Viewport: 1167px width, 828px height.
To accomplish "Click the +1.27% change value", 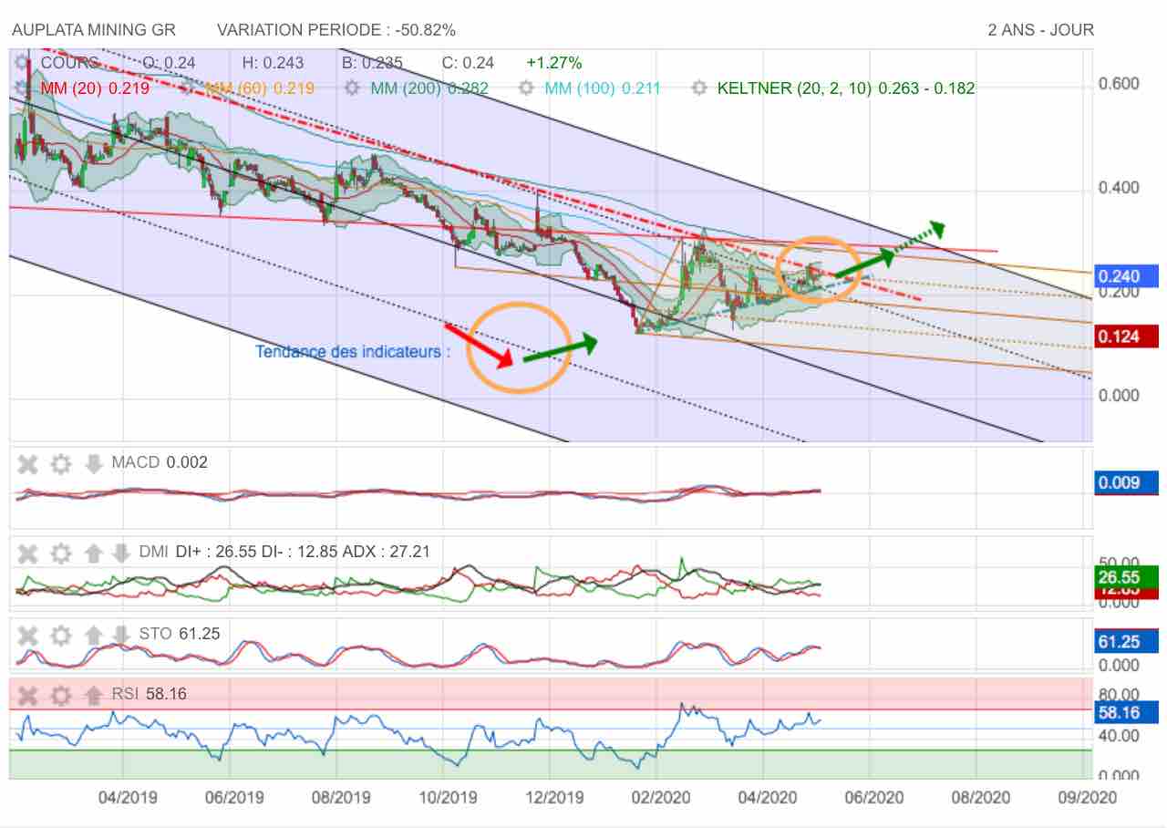I will [x=553, y=63].
